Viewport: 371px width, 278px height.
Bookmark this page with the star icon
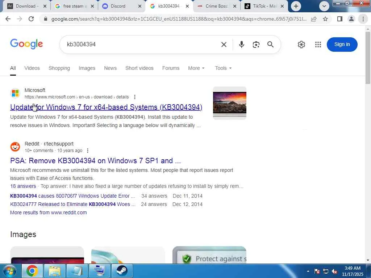(325, 19)
